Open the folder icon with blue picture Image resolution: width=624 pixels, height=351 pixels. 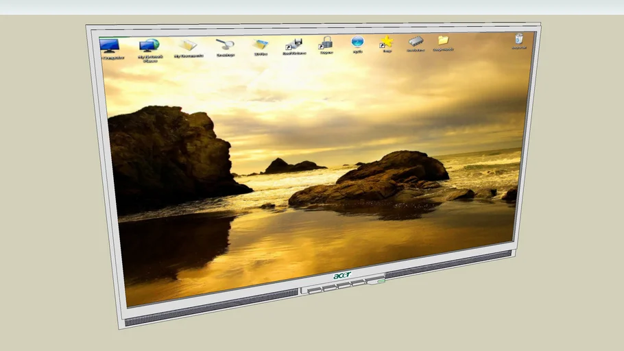(261, 45)
